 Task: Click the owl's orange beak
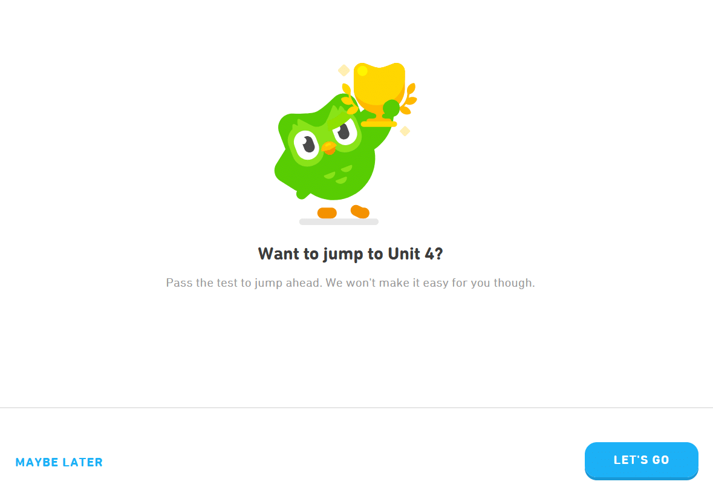point(329,148)
